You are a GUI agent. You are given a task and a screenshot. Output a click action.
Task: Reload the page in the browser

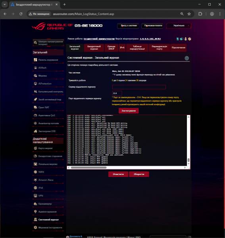click(21, 14)
